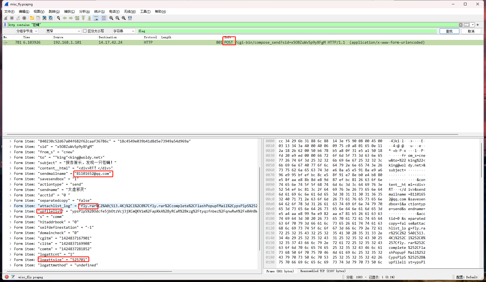Click the 取消 cancel button
Viewport: 486px width, 282px height.
471,31
